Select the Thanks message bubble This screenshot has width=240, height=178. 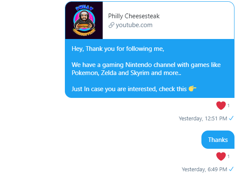(x=218, y=139)
